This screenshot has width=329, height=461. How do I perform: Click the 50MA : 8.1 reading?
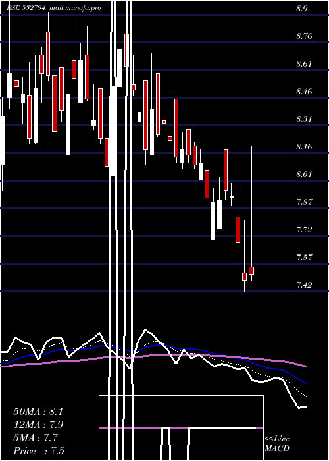click(x=38, y=412)
